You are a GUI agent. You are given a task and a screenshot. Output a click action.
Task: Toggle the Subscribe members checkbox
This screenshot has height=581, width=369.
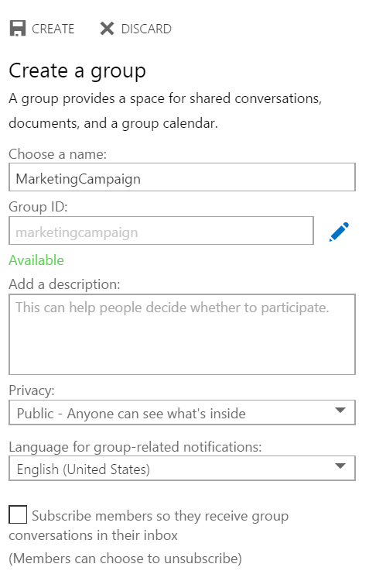pyautogui.click(x=18, y=514)
